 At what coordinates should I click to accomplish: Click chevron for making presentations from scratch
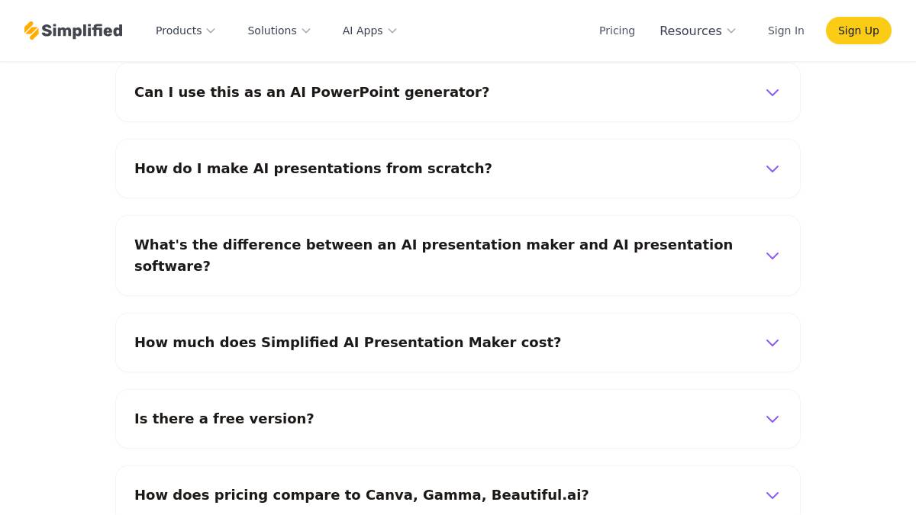tap(772, 169)
